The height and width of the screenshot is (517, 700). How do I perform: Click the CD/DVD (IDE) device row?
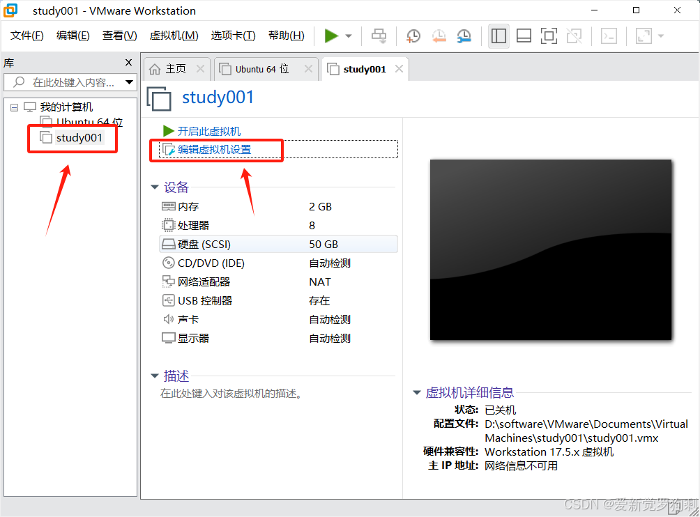click(x=278, y=263)
